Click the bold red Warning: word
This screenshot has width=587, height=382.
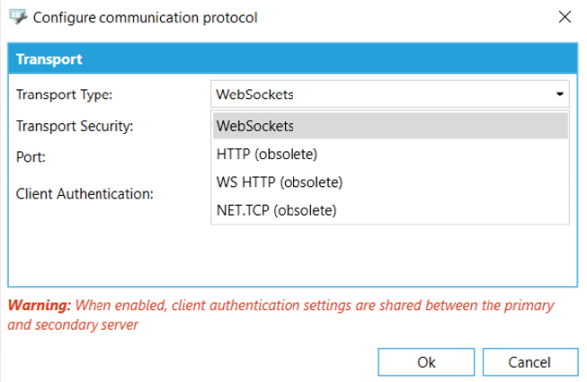tap(39, 305)
